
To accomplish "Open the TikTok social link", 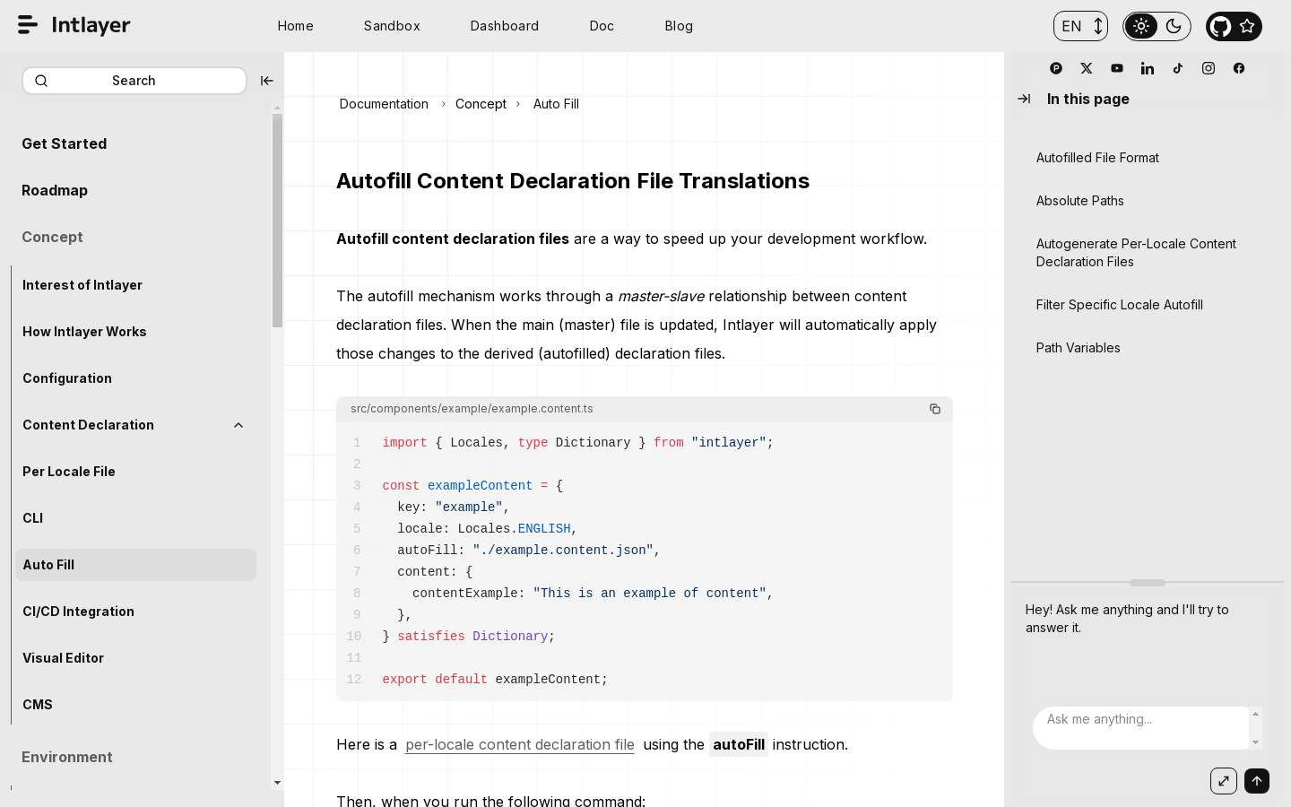I will pyautogui.click(x=1178, y=68).
